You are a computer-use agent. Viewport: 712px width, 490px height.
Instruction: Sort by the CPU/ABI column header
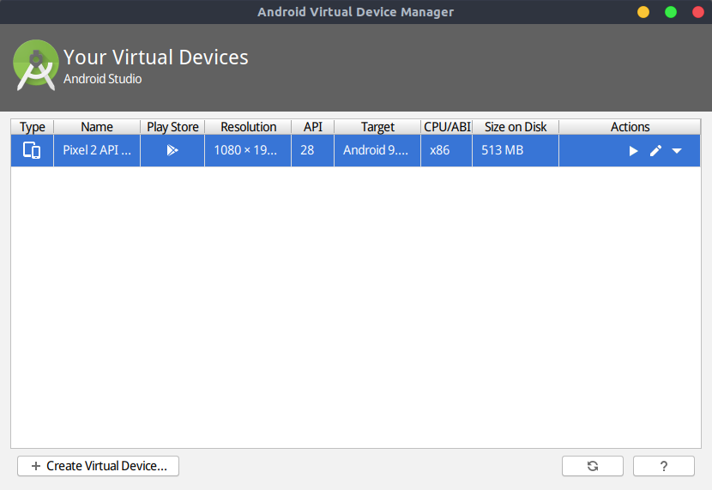click(447, 127)
